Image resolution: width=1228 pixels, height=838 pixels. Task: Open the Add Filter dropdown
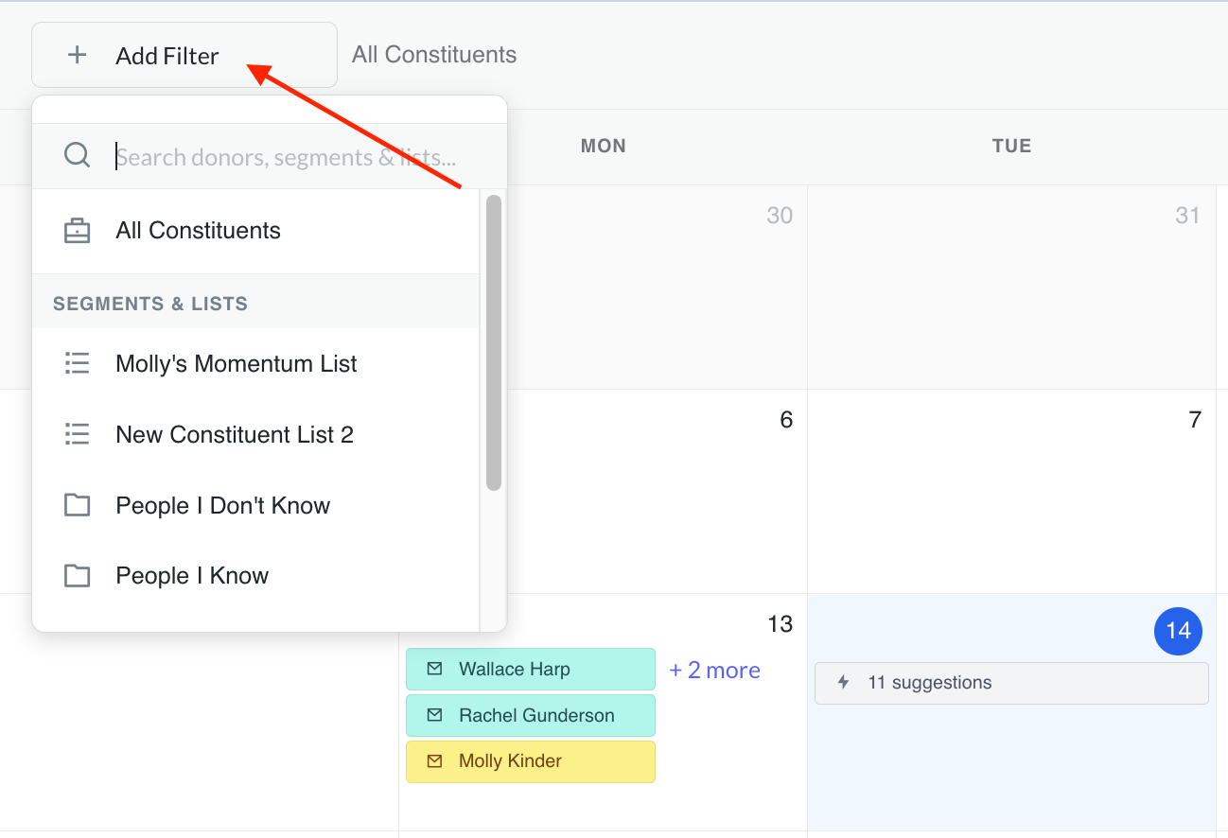coord(184,55)
